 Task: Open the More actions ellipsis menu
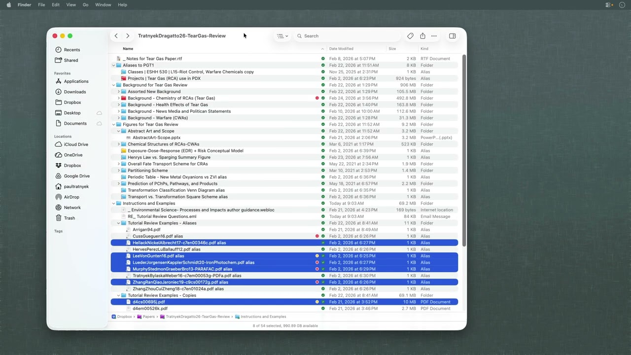click(434, 36)
